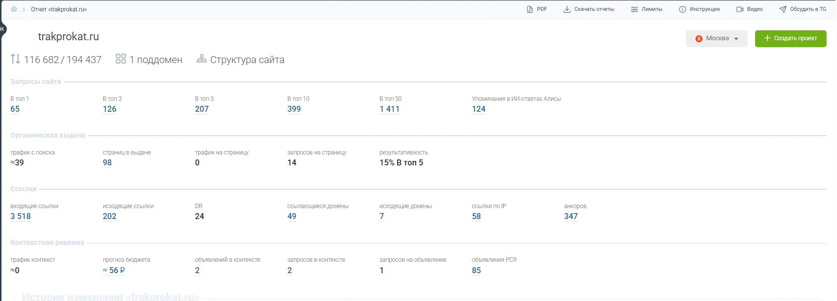Open ссылки по IP value 58

476,216
